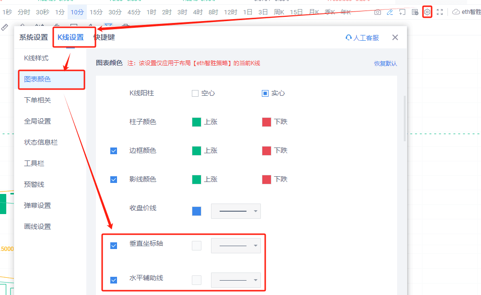Screen dimensions: 481x295
Task: Select the 1时 timeframe
Action: tap(151, 12)
